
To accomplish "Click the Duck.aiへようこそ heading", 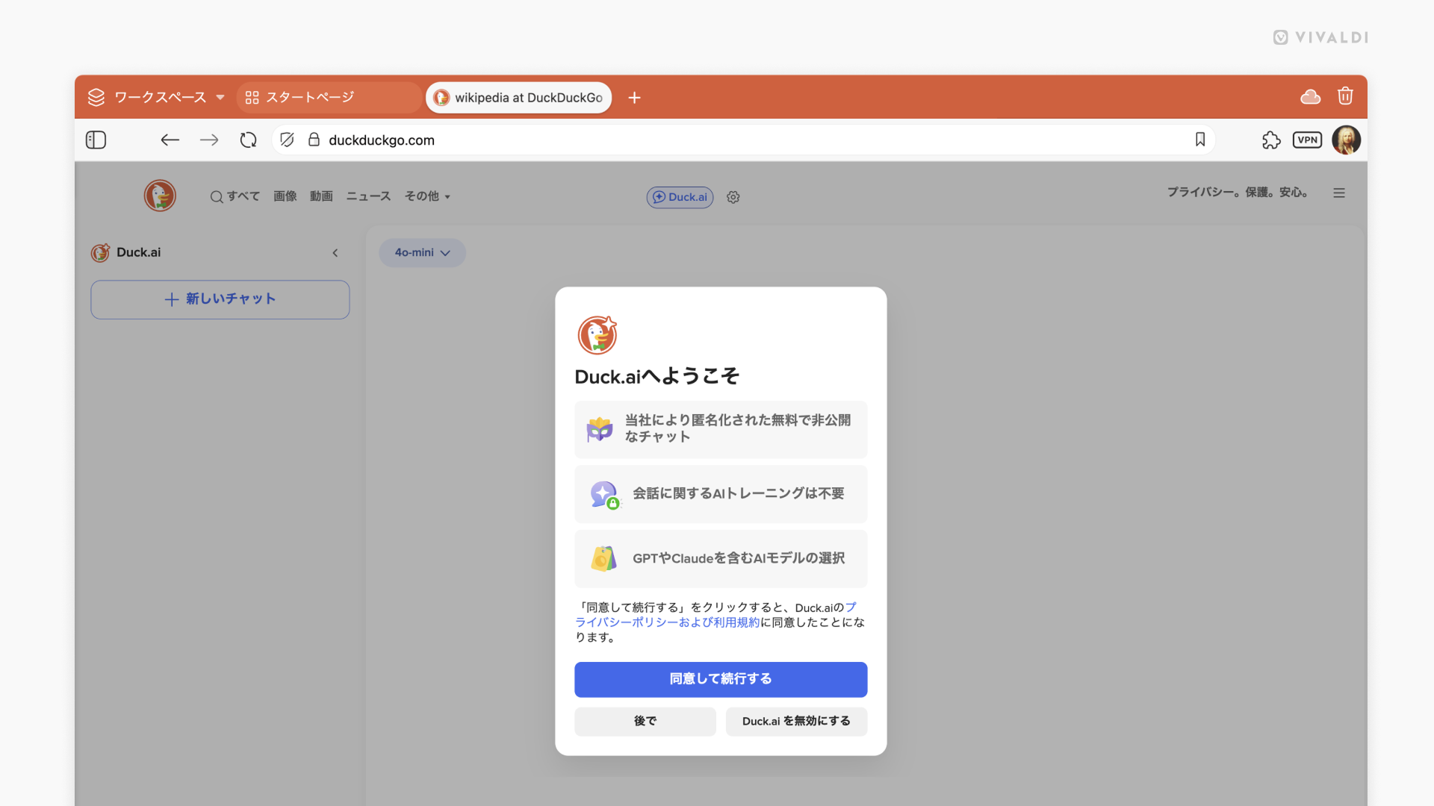I will tap(657, 376).
